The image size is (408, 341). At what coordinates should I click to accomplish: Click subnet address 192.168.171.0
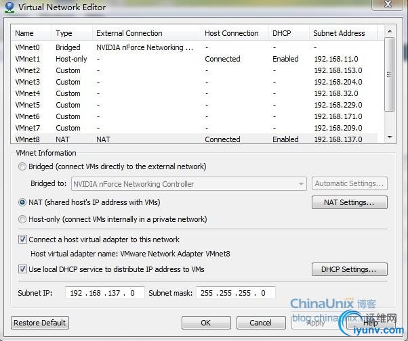point(338,116)
